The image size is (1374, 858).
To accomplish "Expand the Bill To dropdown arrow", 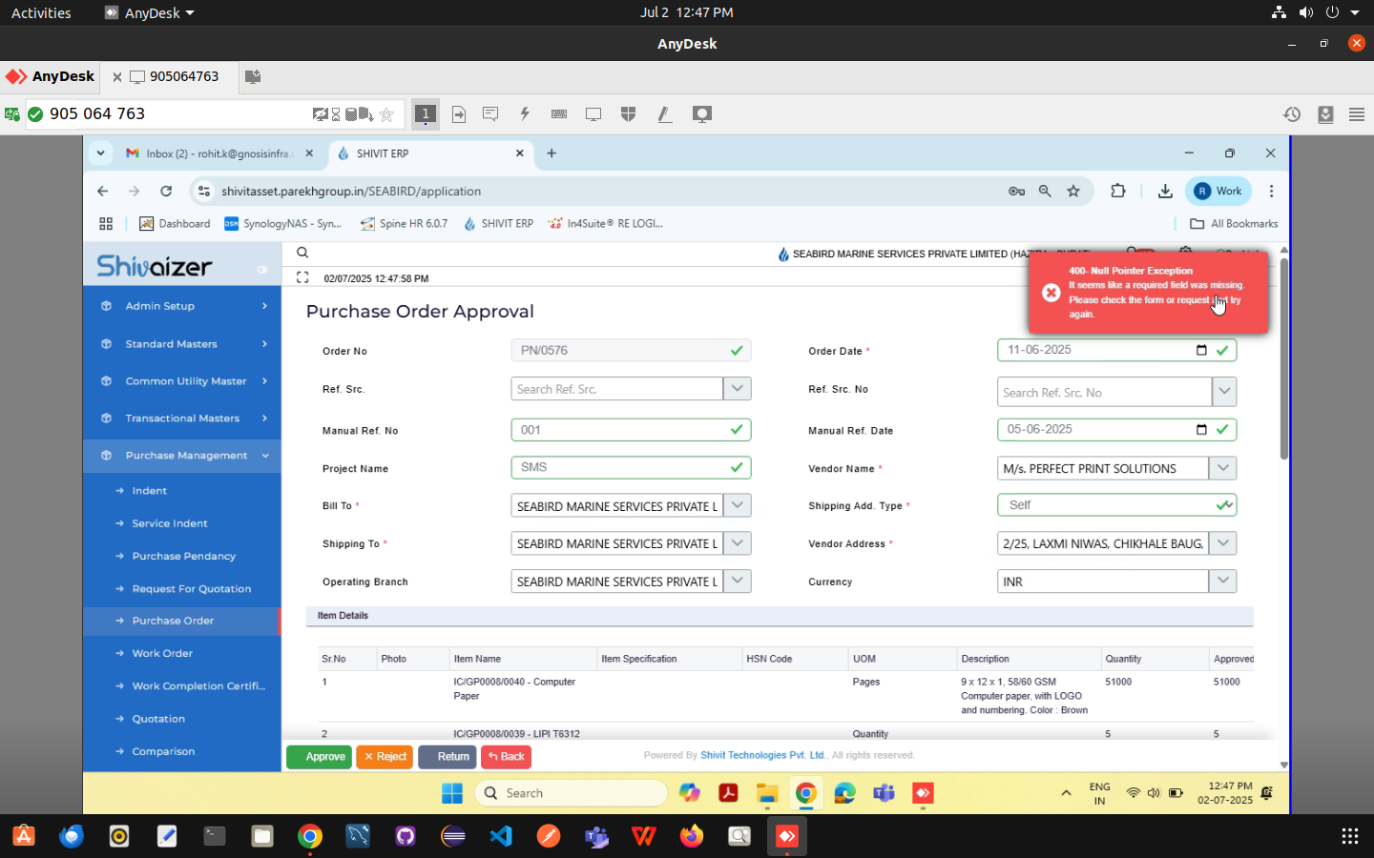I will tap(737, 505).
